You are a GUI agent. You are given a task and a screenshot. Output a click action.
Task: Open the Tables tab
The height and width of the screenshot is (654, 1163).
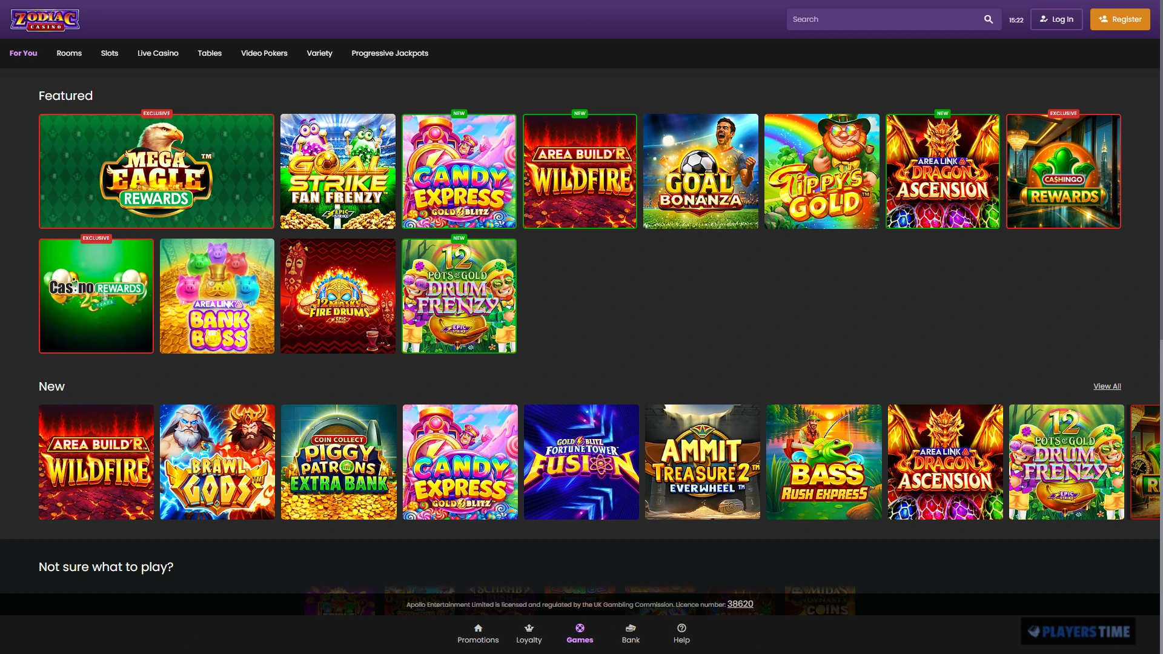pyautogui.click(x=210, y=53)
